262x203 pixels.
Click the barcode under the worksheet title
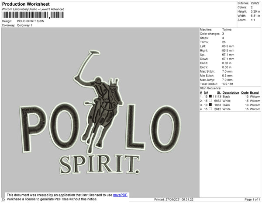pyautogui.click(x=33, y=15)
